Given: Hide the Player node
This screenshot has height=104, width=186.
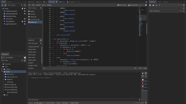Looking at the screenshot, I should pos(25,9).
